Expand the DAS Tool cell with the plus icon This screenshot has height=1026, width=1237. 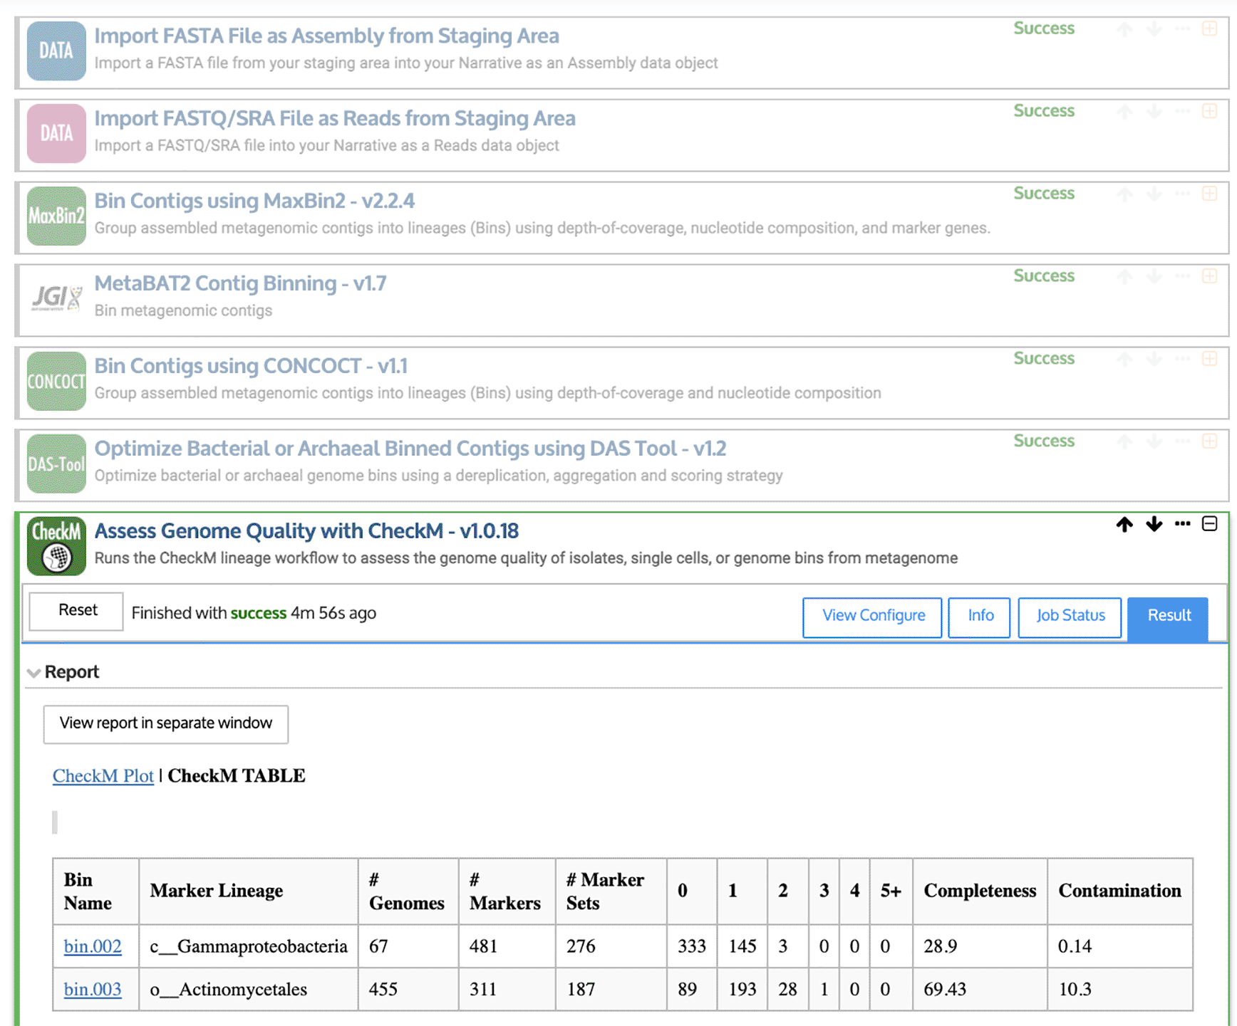[x=1209, y=441]
